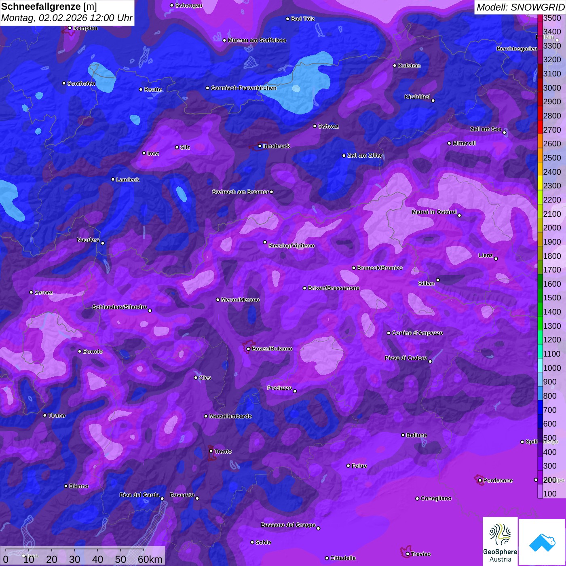The height and width of the screenshot is (566, 566).
Task: Click the Reutte label
Action: pos(153,89)
